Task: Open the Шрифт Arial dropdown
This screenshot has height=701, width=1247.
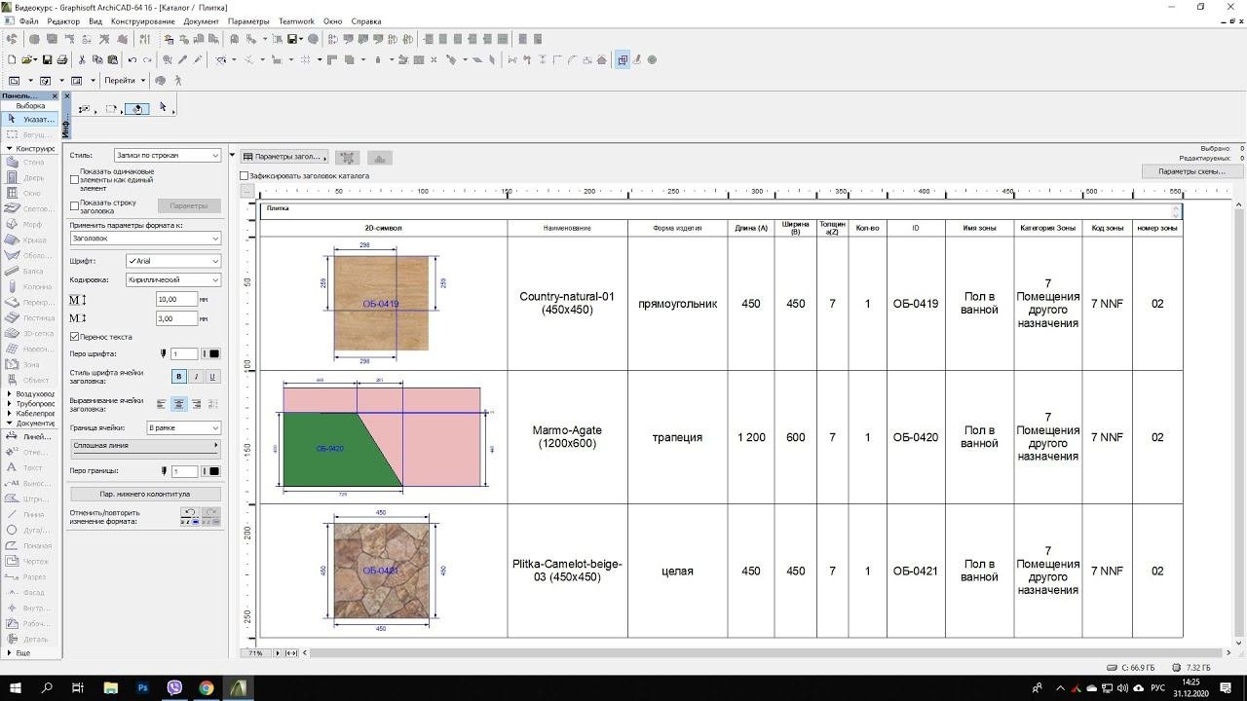Action: click(173, 261)
